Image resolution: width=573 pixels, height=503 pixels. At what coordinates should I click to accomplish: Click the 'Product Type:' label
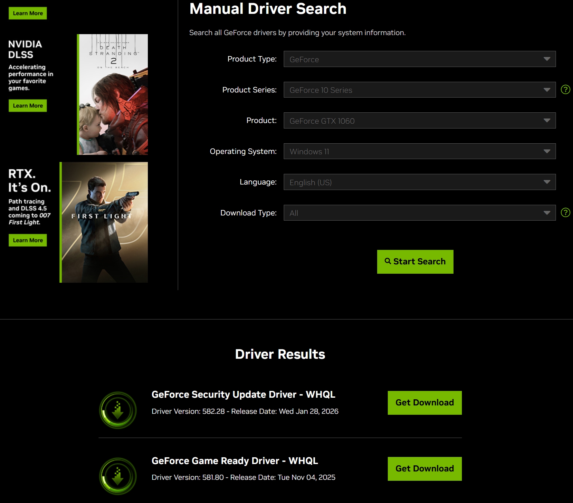pyautogui.click(x=252, y=59)
